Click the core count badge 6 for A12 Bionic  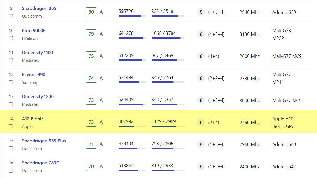(201, 122)
